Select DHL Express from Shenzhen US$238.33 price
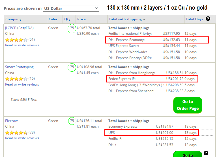This screenshot has width=219, height=157. pyautogui.click(x=175, y=91)
